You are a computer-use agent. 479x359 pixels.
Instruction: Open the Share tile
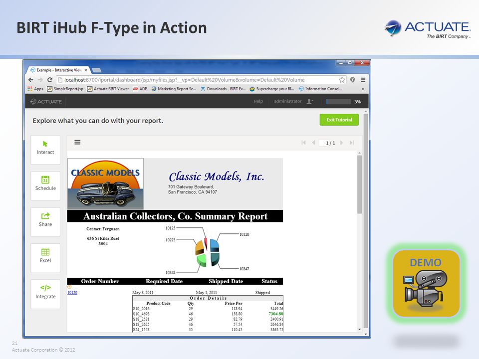[x=45, y=221]
